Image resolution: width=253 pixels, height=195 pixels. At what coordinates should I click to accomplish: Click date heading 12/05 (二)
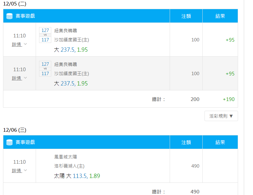click(x=15, y=4)
